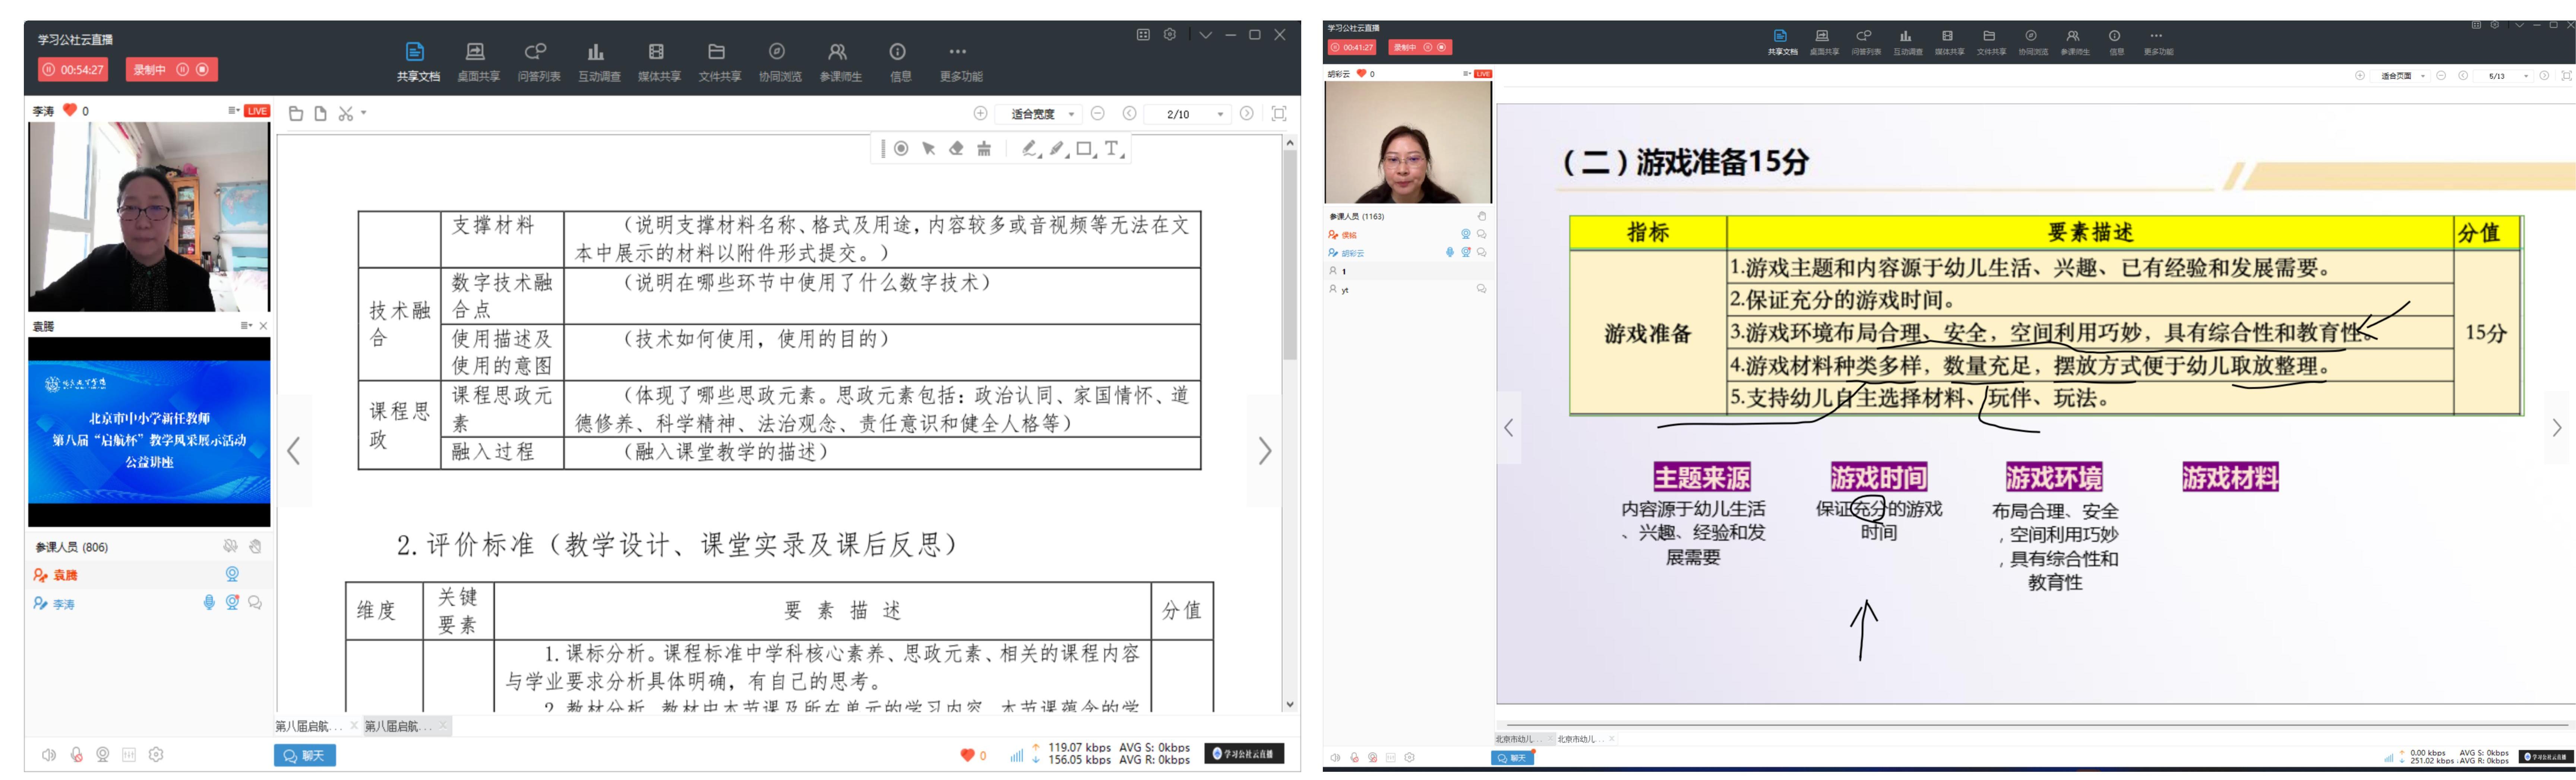The width and height of the screenshot is (2576, 780).
Task: Click the left document vertical scrollbar thumb
Action: [x=1290, y=255]
